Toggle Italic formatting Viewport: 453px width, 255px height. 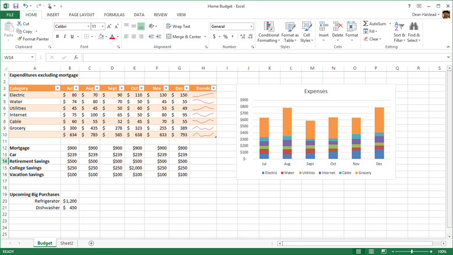point(65,37)
